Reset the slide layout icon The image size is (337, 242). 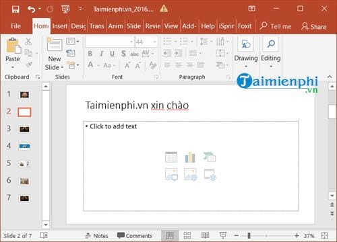(x=71, y=53)
